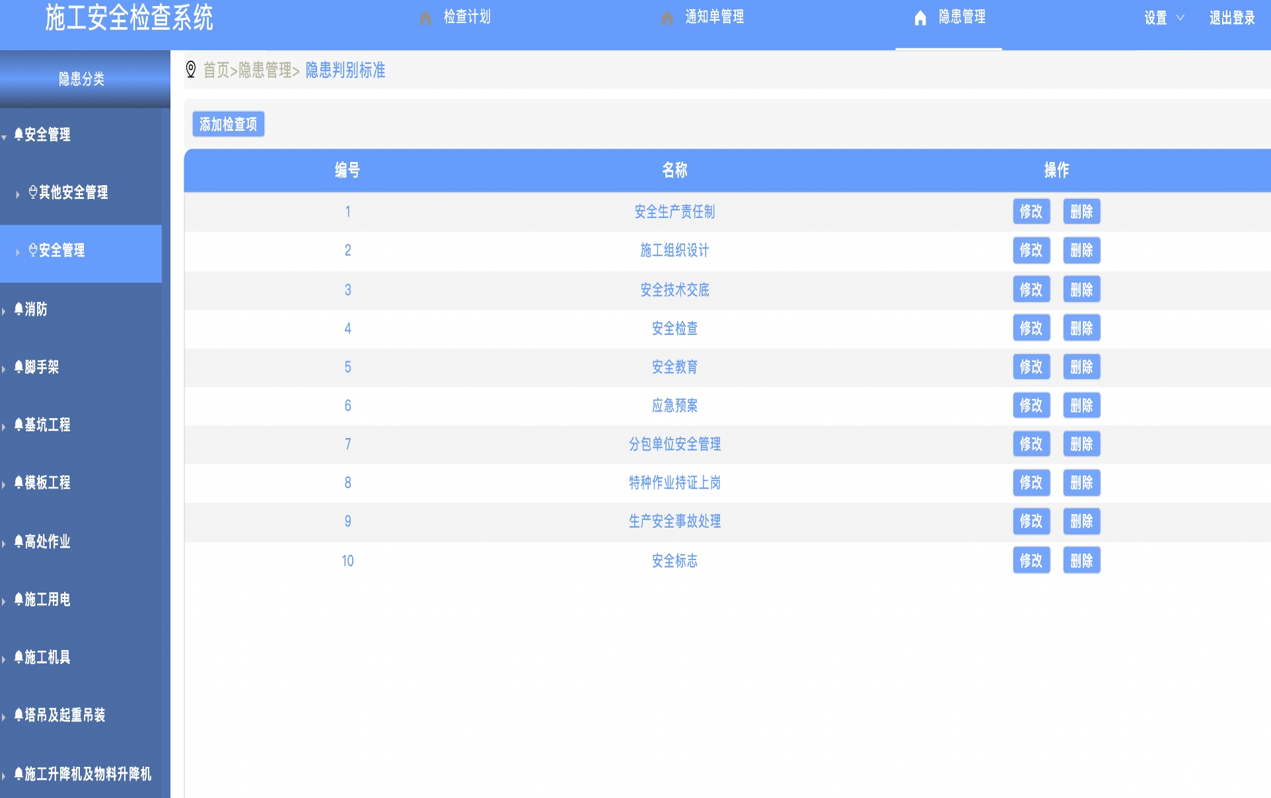Viewport: 1271px width, 798px height.
Task: Click the 隐患分类 sidebar header
Action: click(x=81, y=79)
